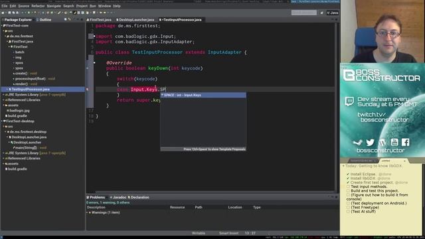
Task: Open the File menu
Action: (5, 6)
